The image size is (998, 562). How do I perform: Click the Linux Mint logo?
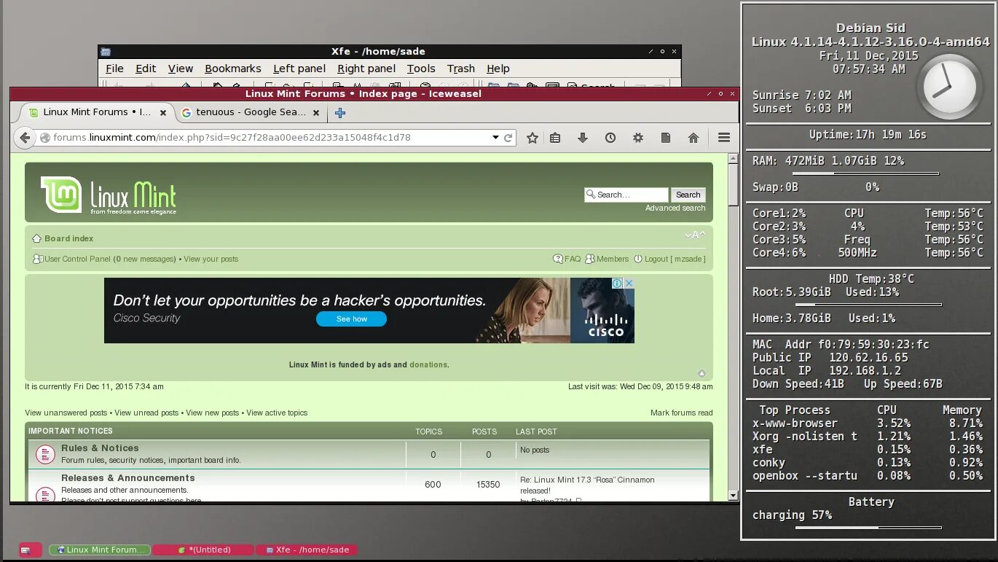pos(109,195)
